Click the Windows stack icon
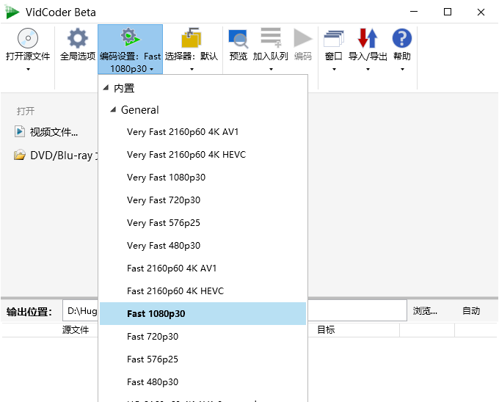 [x=333, y=39]
